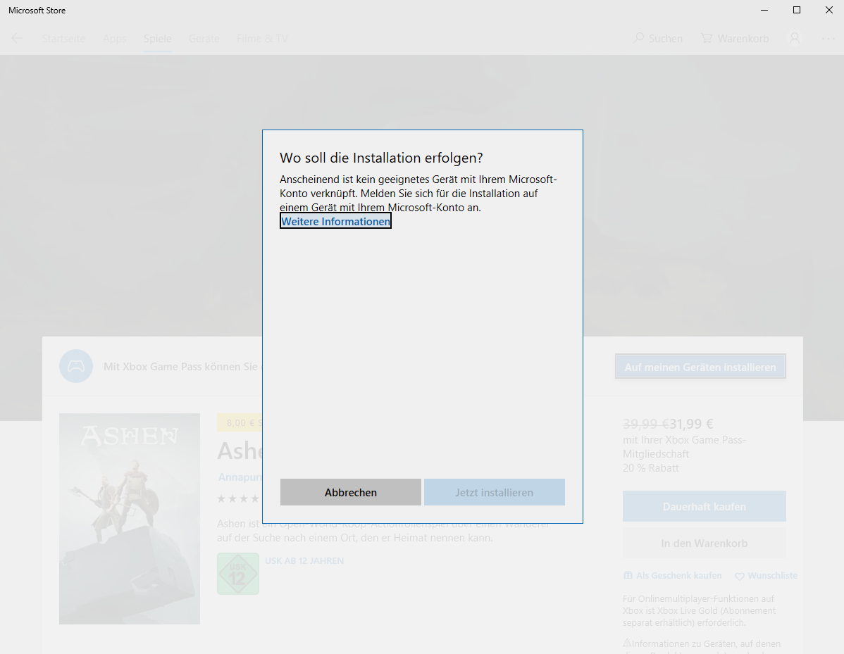Click the Abbrechen button in dialog
The image size is (844, 654).
350,492
